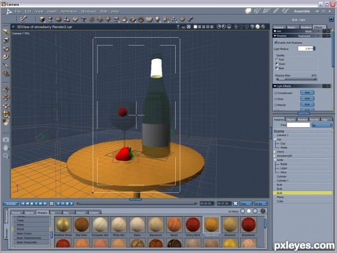Click the timeline scrubber bar
This screenshot has height=253, width=337.
136,204
